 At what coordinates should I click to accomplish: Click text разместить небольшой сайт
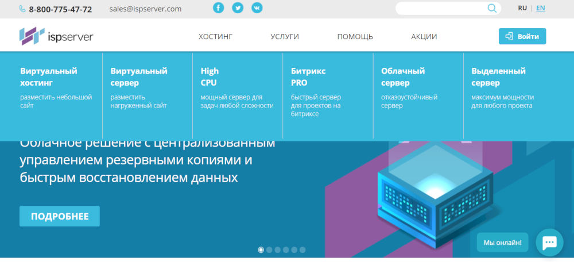56,102
